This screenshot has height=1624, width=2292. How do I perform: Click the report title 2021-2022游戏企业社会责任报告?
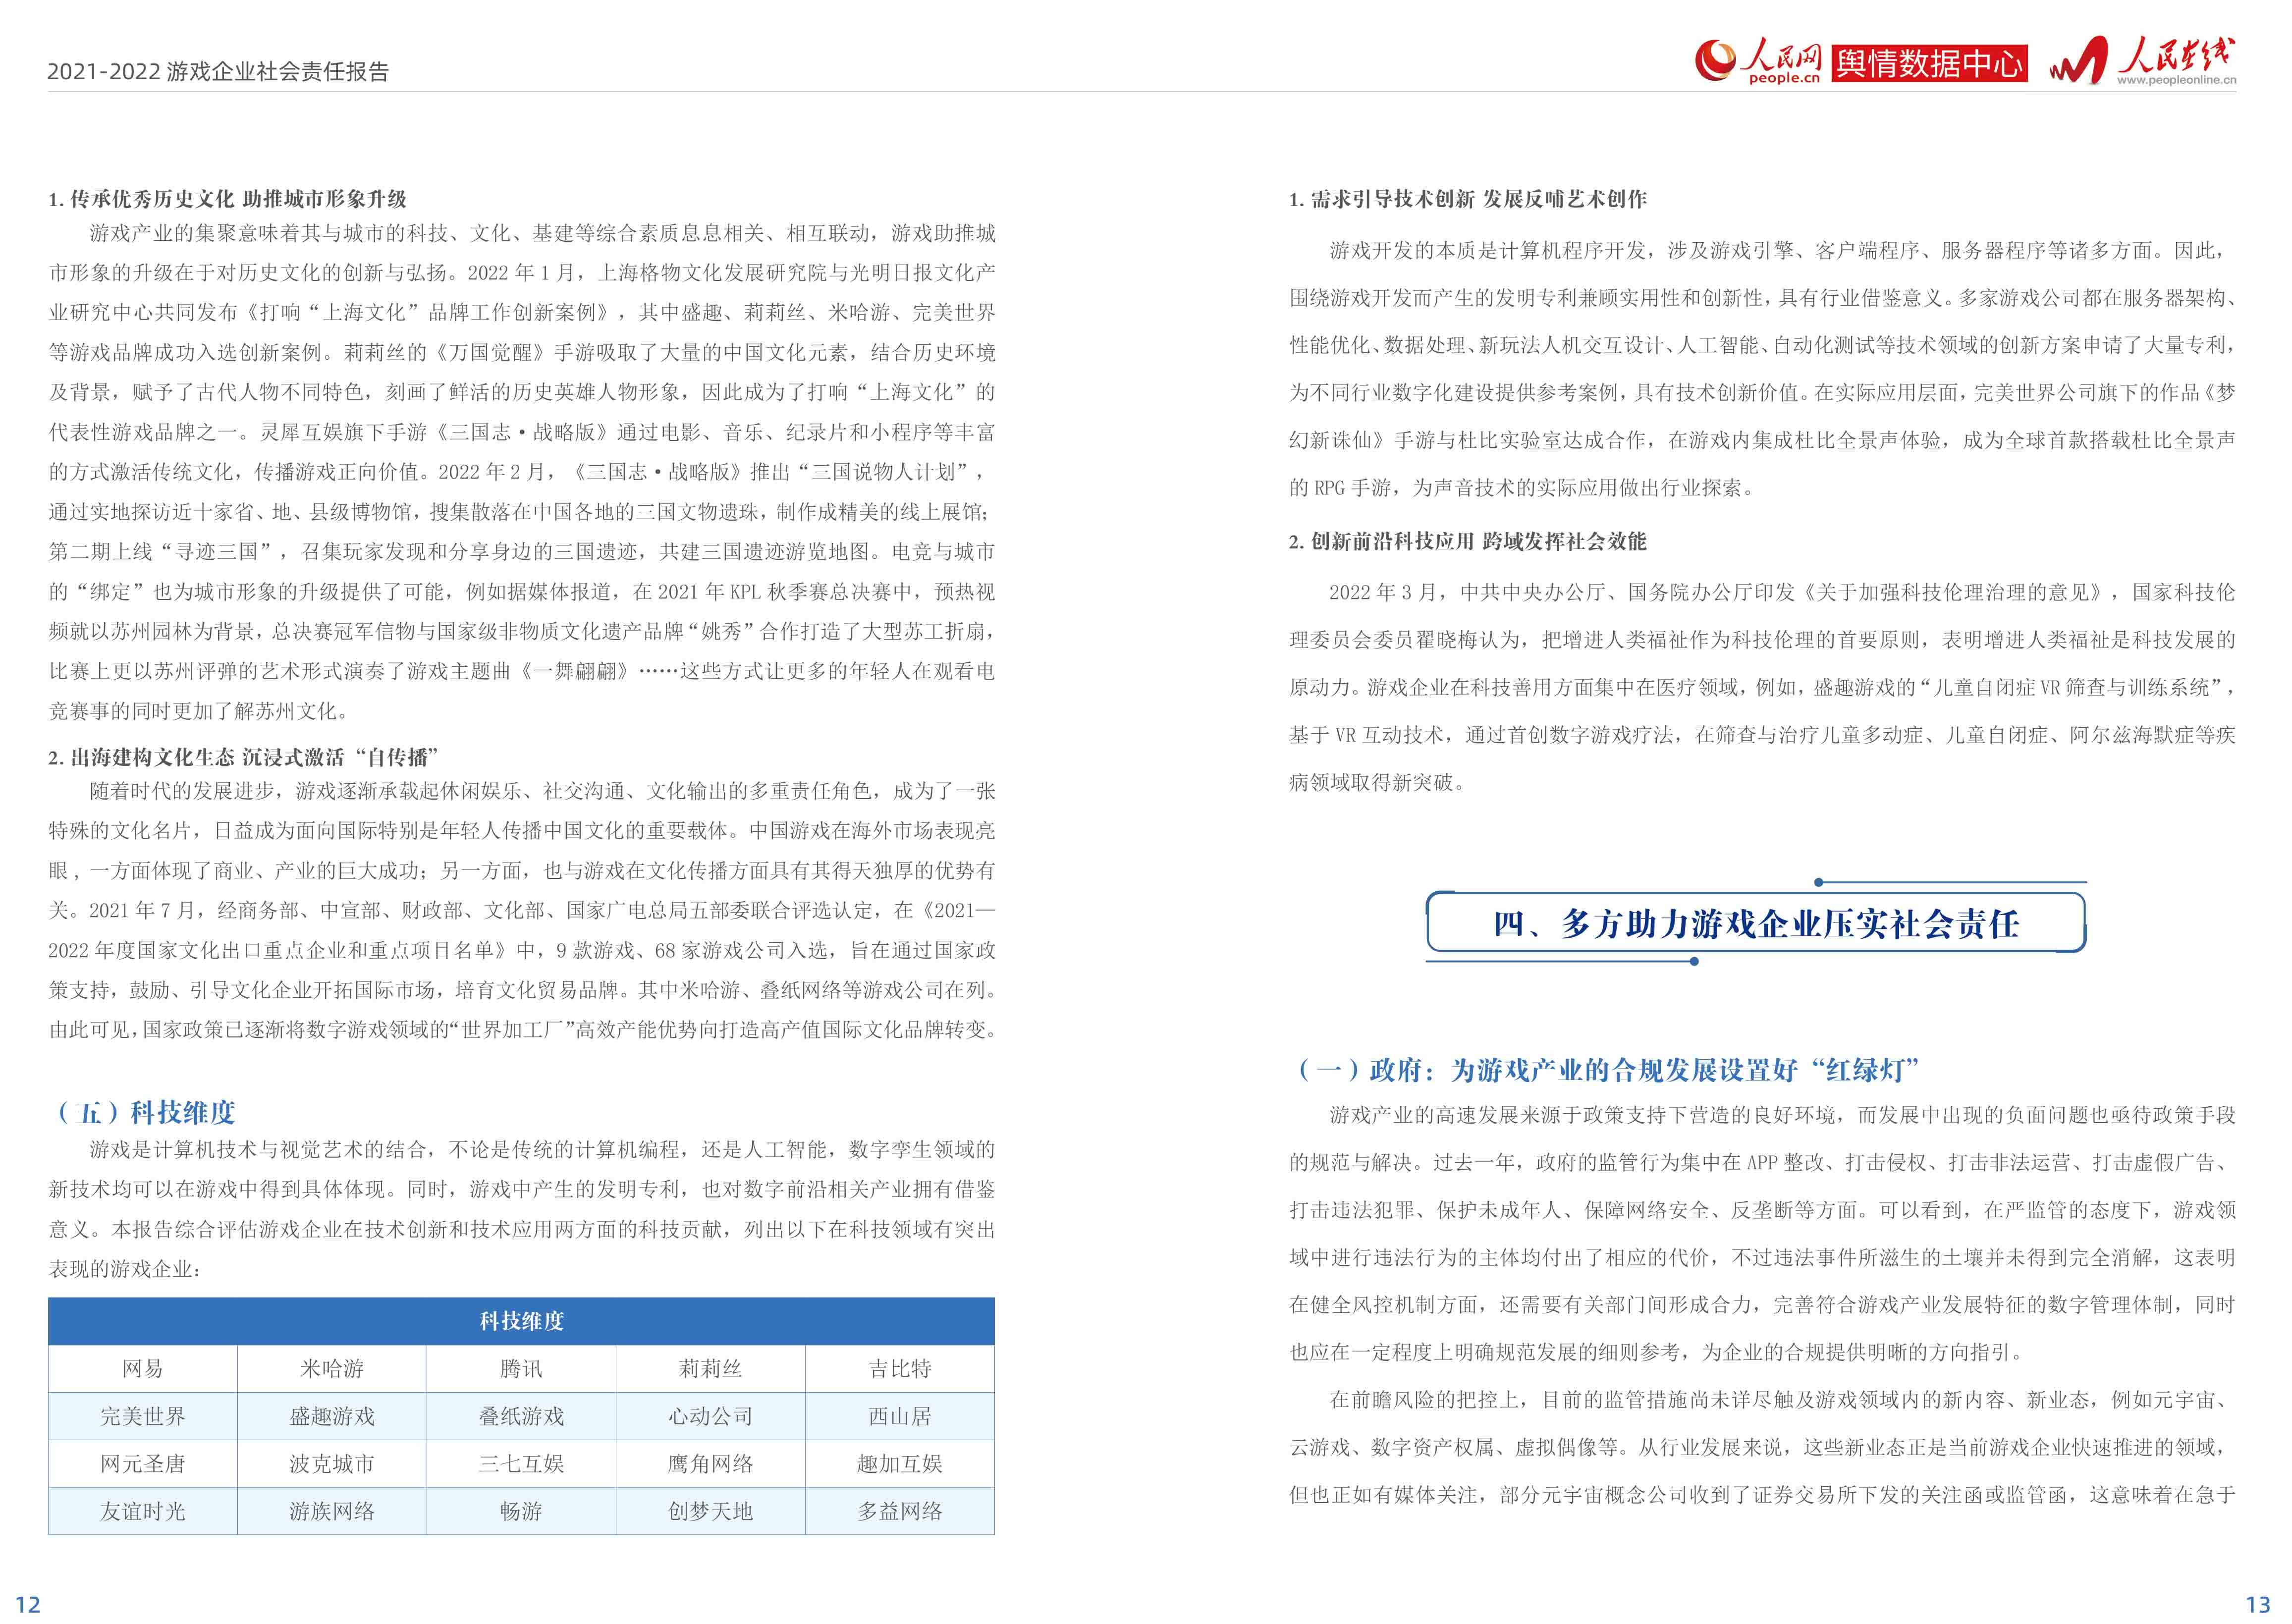click(x=218, y=71)
